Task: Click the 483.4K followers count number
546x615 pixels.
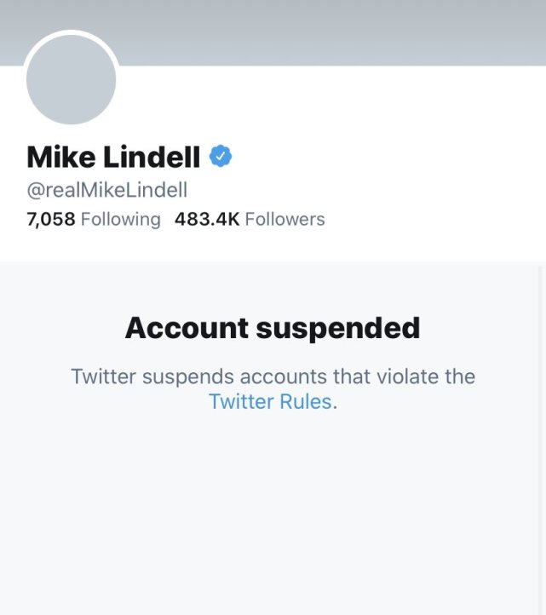Action: [207, 219]
